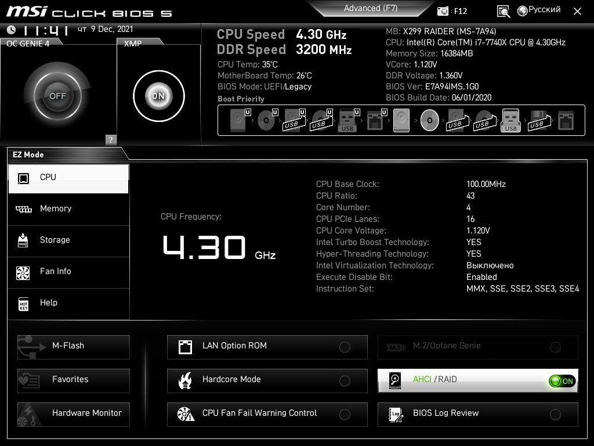Click the XMP tab label
This screenshot has height=446, width=594.
[133, 44]
